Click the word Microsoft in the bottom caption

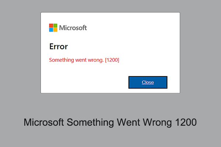pos(45,123)
